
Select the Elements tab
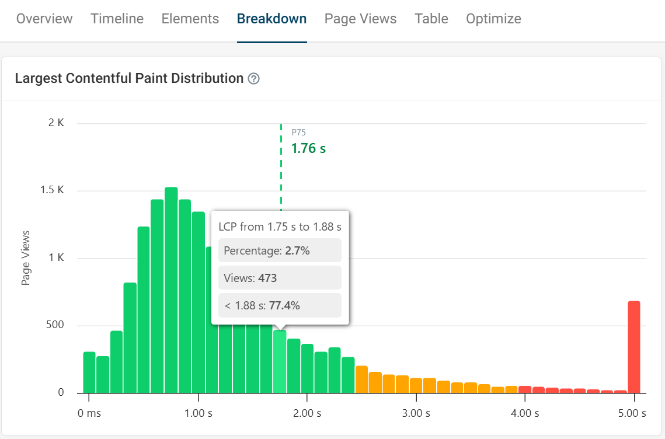(x=190, y=19)
